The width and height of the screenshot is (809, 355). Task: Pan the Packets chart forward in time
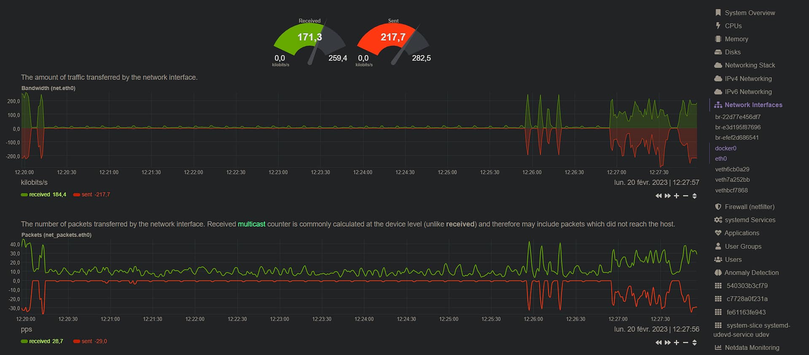[667, 343]
